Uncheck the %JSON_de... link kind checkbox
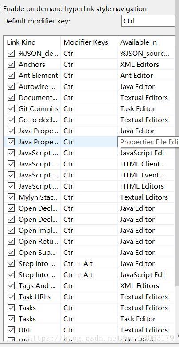 tap(11, 53)
